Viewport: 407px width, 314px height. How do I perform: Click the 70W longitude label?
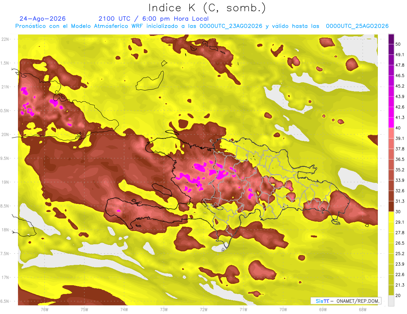(283, 309)
